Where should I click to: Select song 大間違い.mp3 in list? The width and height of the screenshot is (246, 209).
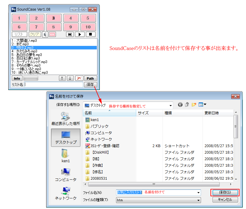point(54,41)
